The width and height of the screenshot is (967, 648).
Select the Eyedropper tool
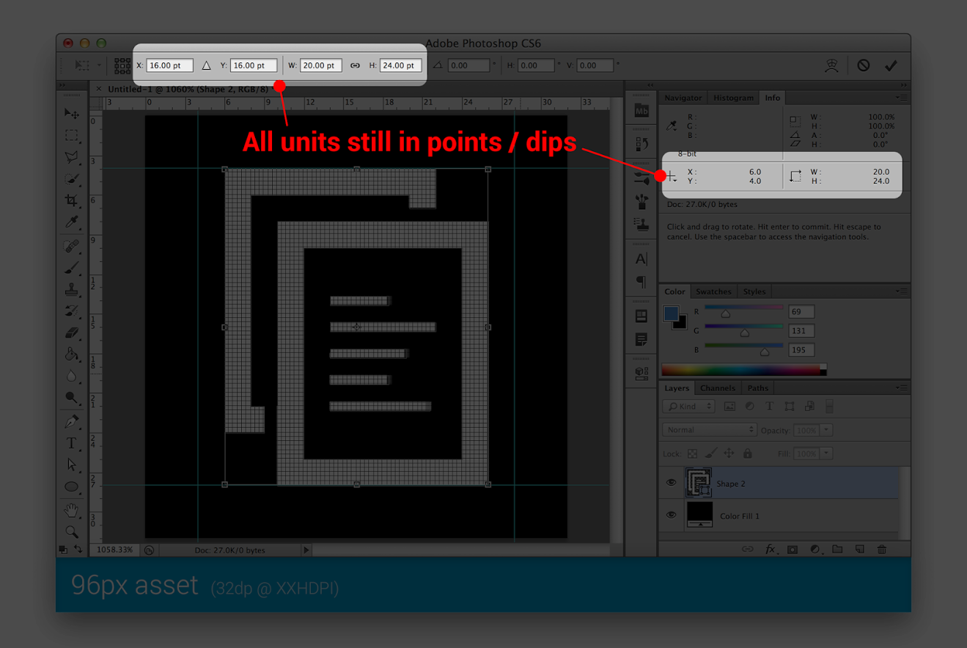click(71, 222)
